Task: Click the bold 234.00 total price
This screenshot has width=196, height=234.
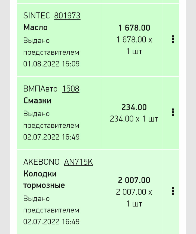Action: click(x=134, y=107)
